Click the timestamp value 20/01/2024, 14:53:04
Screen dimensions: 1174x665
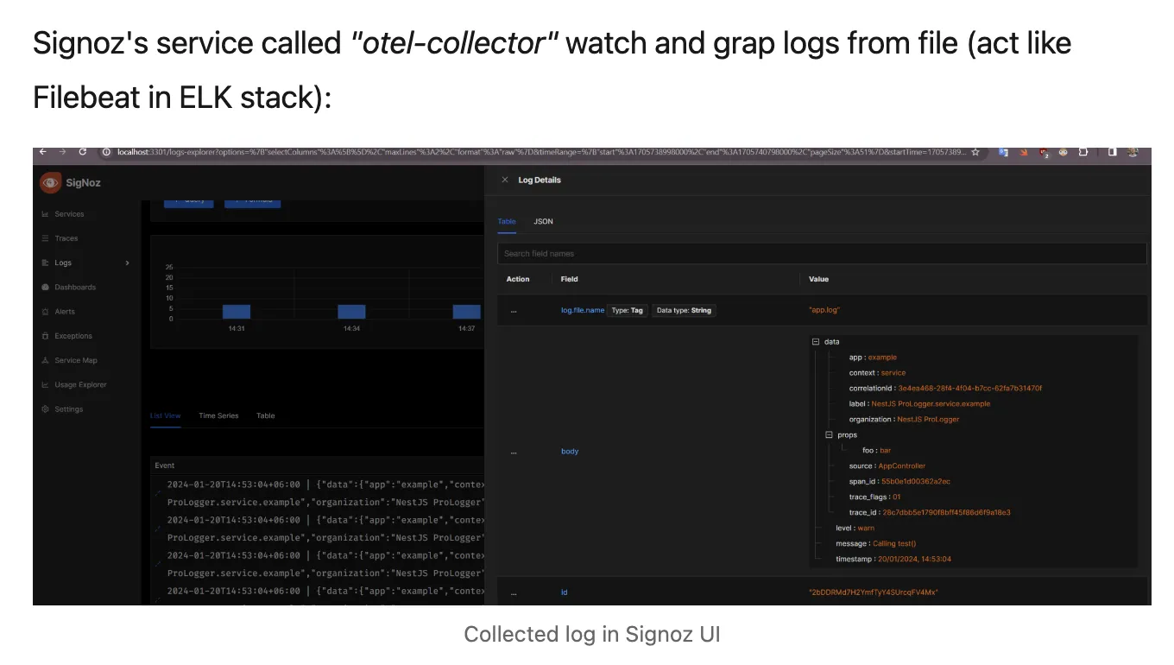(914, 560)
